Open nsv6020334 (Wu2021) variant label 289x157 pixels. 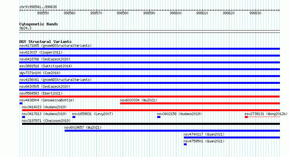(x=138, y=100)
